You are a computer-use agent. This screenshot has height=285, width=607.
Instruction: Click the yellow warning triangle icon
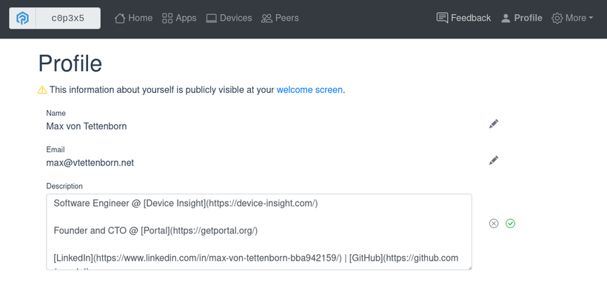click(x=42, y=90)
